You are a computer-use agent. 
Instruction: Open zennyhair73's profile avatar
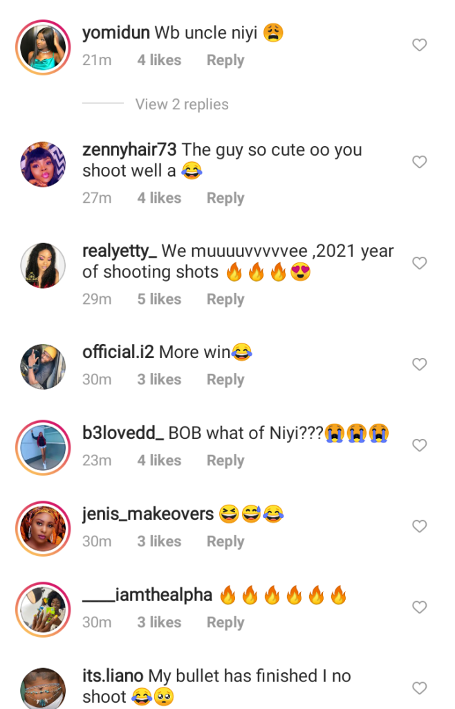pyautogui.click(x=42, y=163)
